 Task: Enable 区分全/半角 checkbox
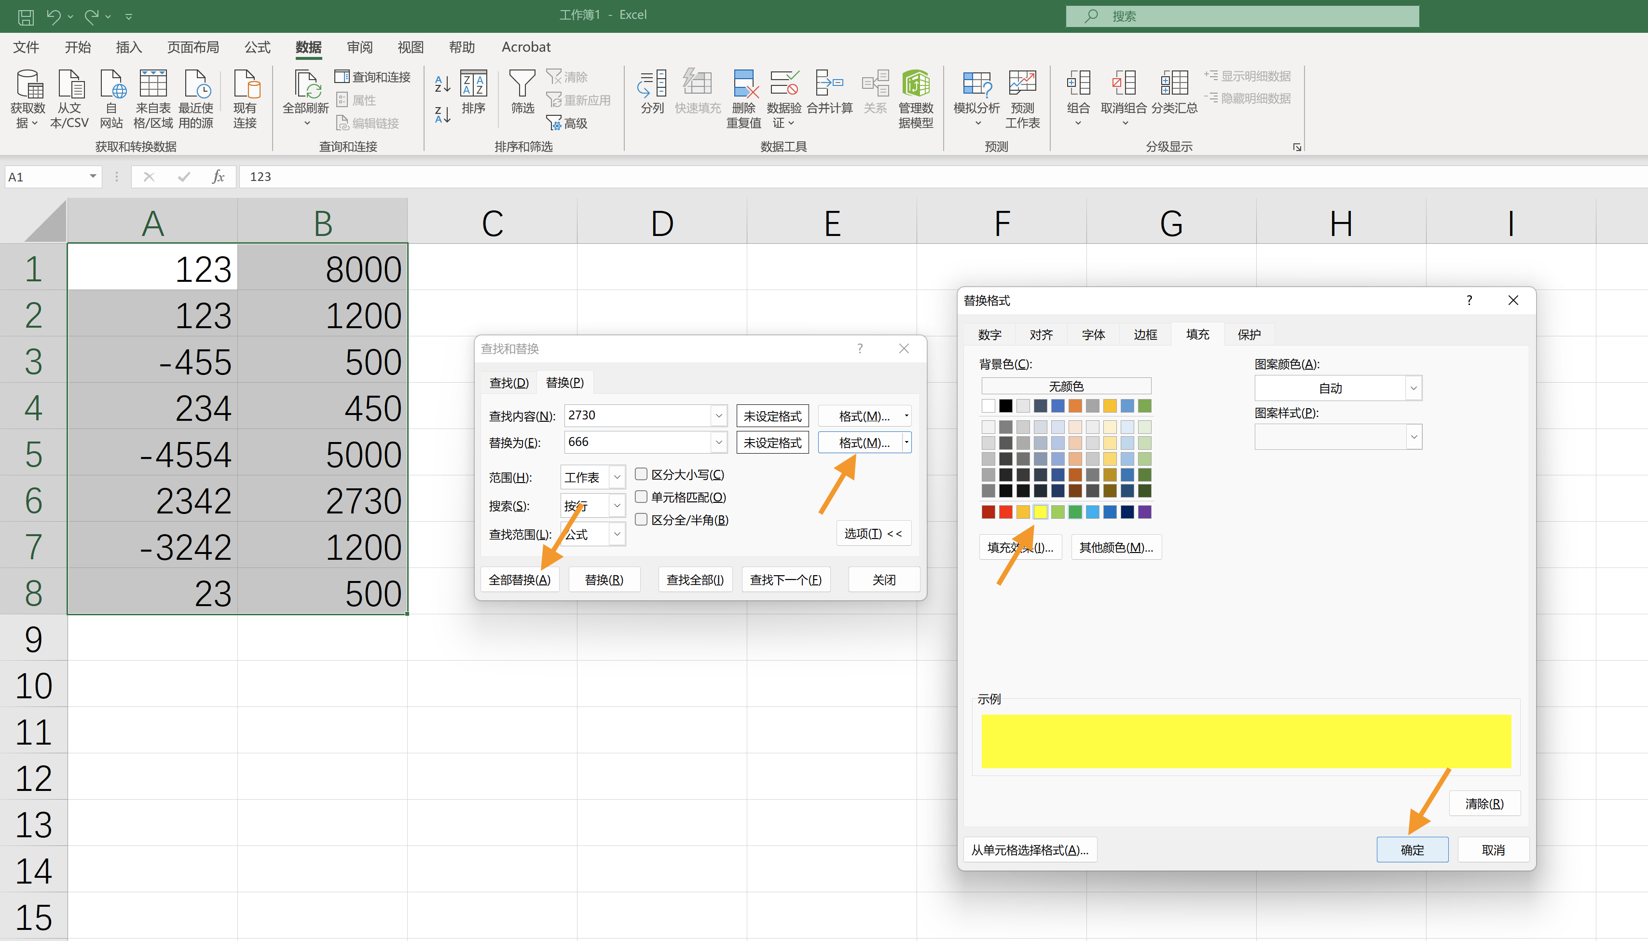click(x=641, y=519)
